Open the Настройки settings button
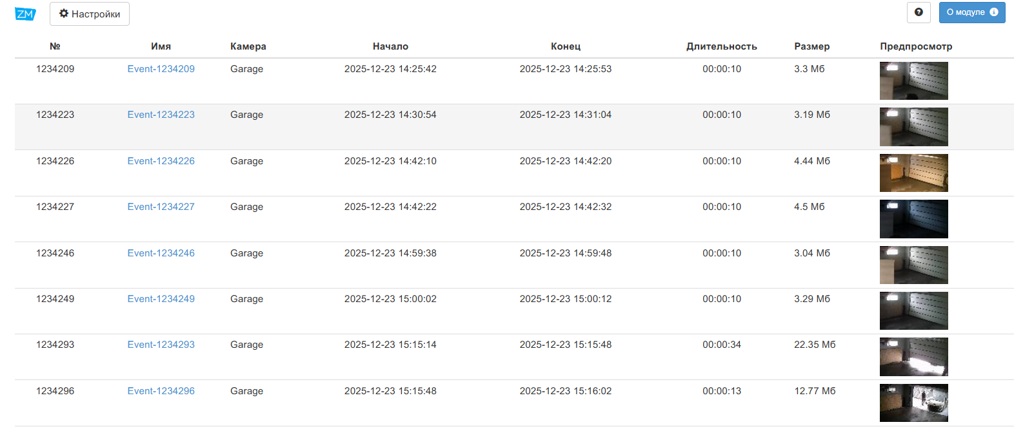Screen dimensions: 1014x429 click(x=90, y=14)
